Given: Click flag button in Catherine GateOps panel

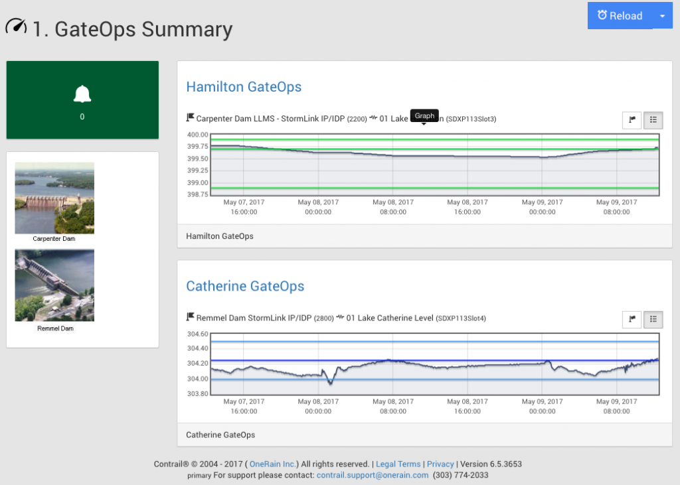Looking at the screenshot, I should (632, 319).
